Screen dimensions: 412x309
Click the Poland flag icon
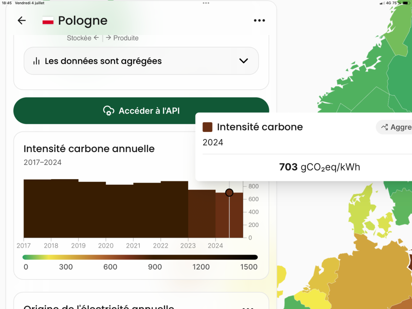coord(48,21)
